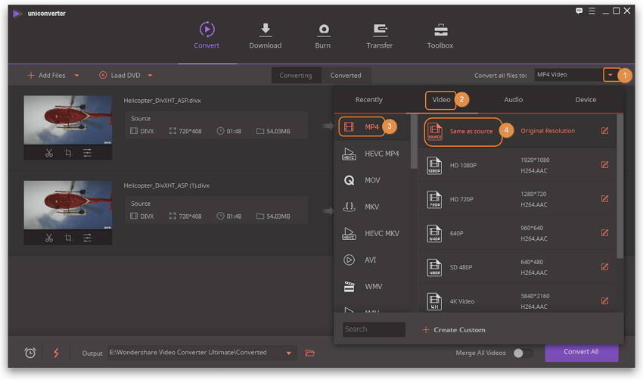The height and width of the screenshot is (380, 643).
Task: Toggle Merge All Videos switch
Action: click(x=523, y=353)
